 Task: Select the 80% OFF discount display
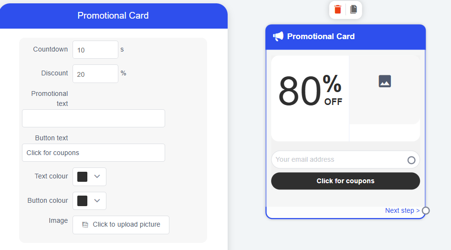310,91
